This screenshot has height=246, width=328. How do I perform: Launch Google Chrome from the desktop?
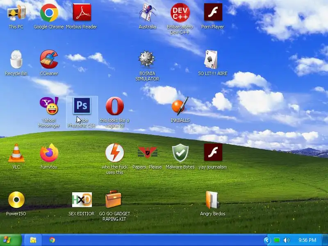(49, 13)
